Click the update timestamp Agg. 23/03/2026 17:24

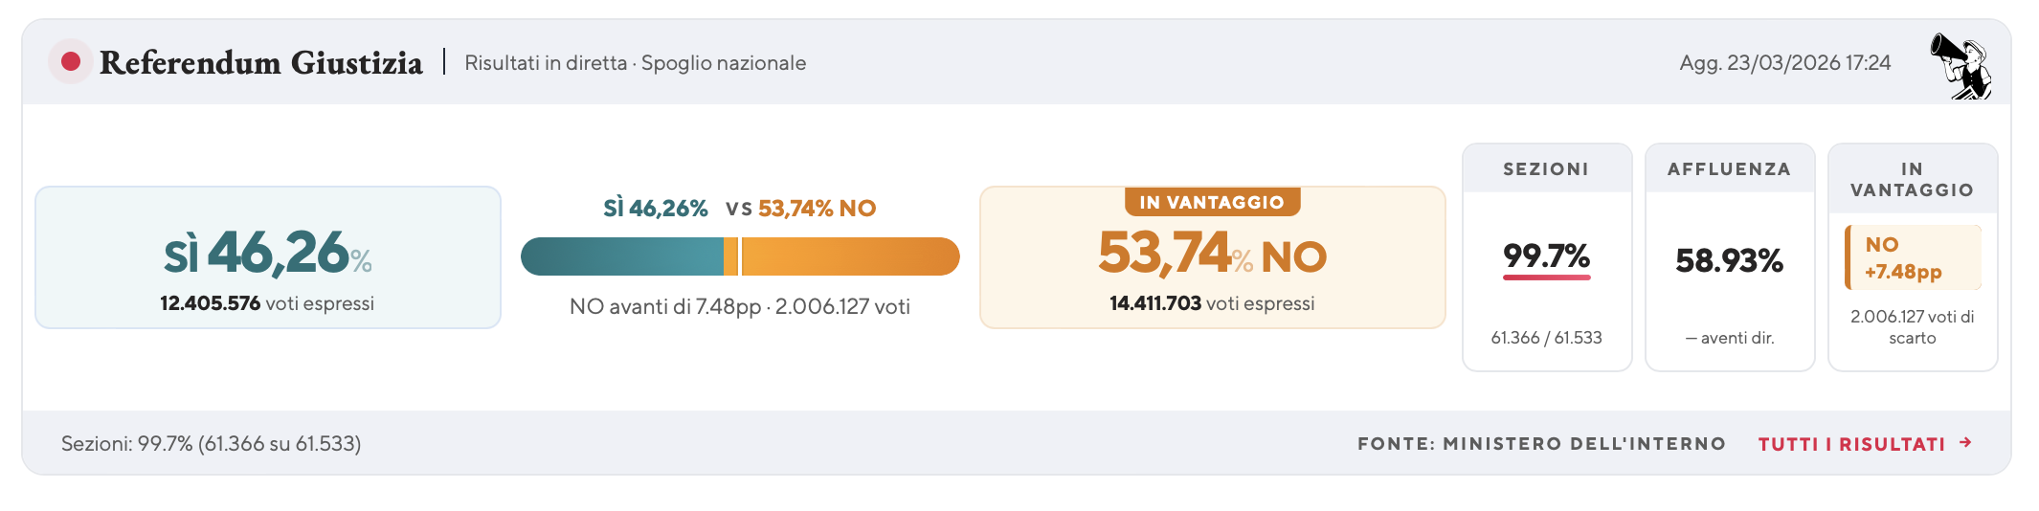click(1784, 63)
